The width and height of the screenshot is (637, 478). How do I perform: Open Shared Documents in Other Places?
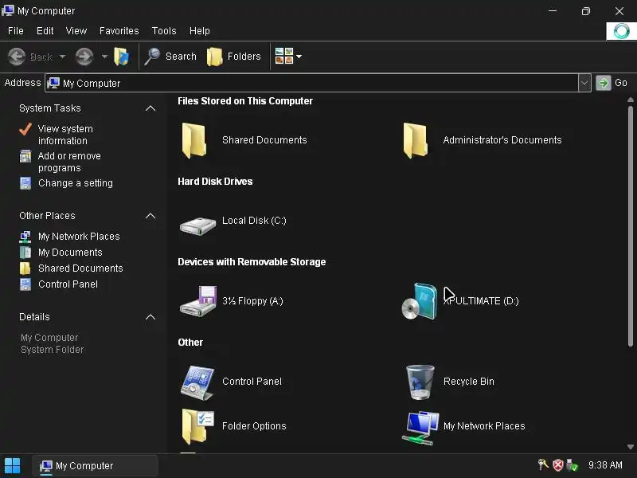point(80,268)
